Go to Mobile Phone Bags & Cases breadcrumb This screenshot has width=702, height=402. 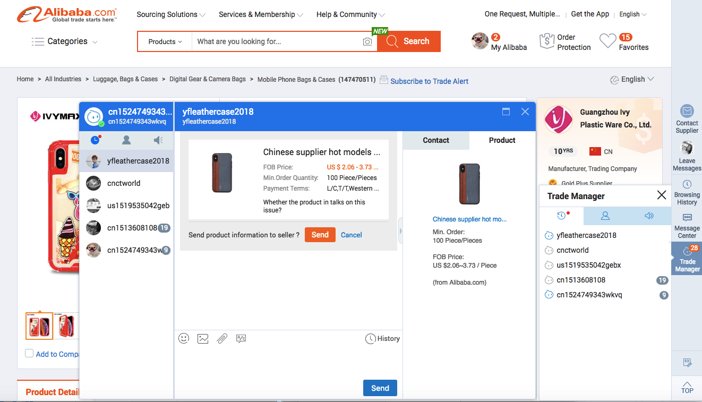(x=296, y=79)
